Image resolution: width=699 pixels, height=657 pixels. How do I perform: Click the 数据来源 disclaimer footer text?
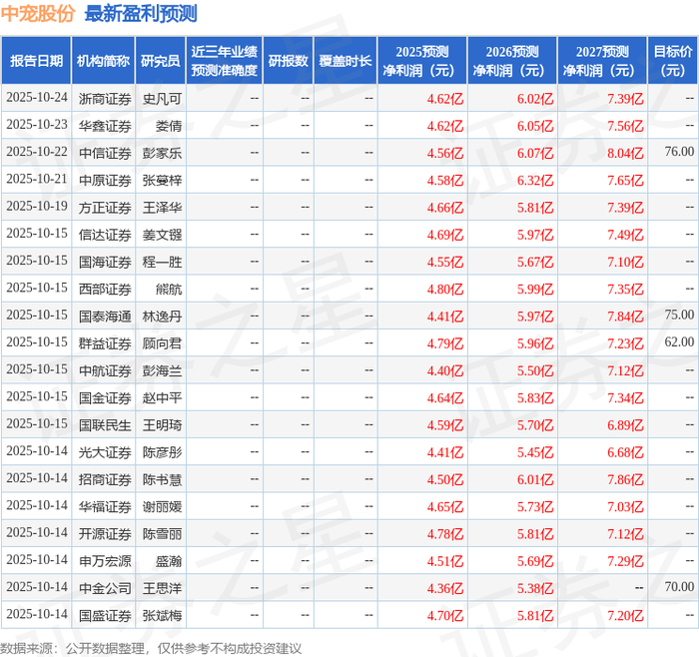(x=151, y=648)
